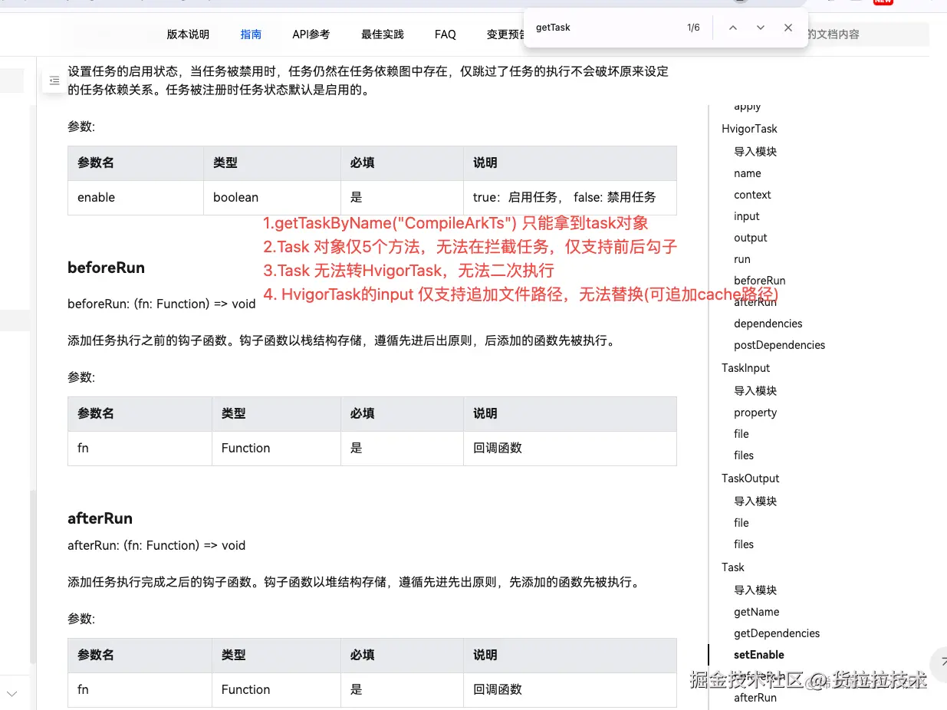The image size is (947, 710).
Task: Jump to context in outline
Action: [x=752, y=195]
